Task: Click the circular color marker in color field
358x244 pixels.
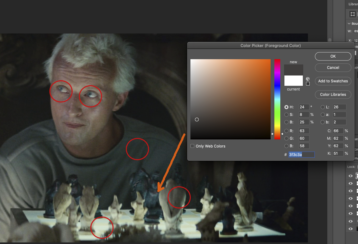Action: [x=197, y=120]
